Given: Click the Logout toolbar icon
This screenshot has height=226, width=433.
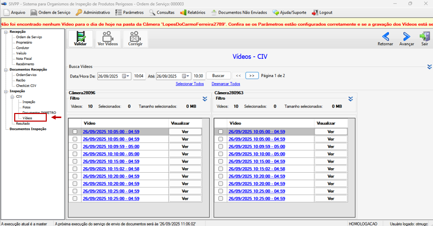Looking at the screenshot, I should (x=315, y=13).
